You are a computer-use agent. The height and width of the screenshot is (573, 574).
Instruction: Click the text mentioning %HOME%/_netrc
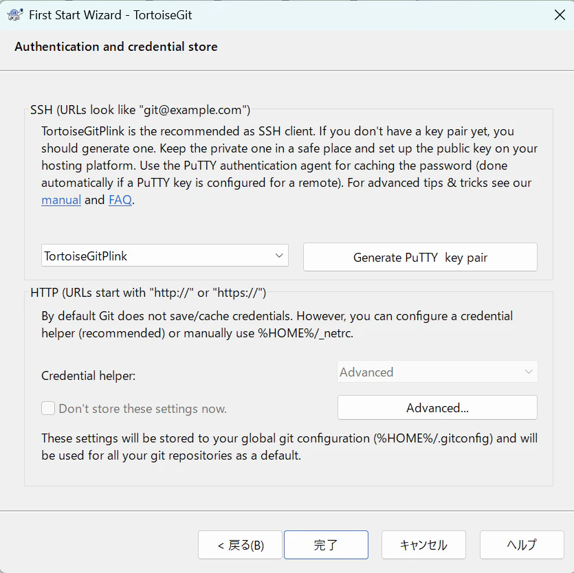click(x=277, y=324)
